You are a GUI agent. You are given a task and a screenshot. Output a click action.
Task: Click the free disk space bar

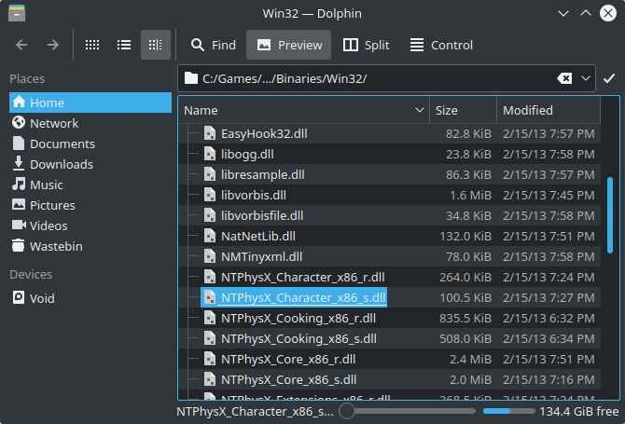click(509, 411)
